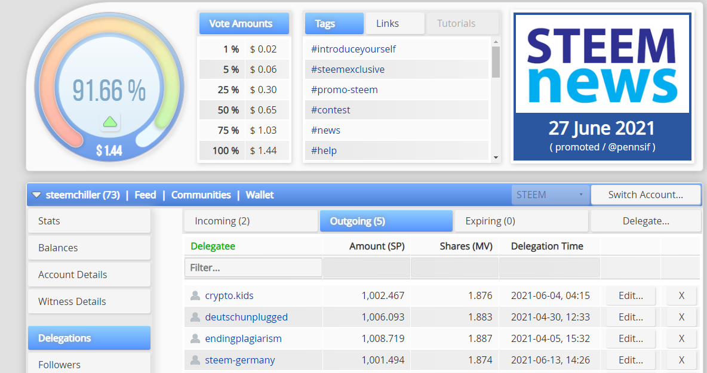
Task: Click the 91.66 % voting power gauge
Action: click(x=109, y=87)
